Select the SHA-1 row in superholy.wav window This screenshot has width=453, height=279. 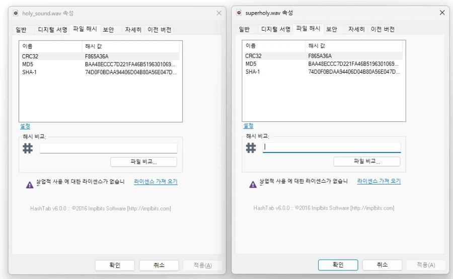coord(324,72)
